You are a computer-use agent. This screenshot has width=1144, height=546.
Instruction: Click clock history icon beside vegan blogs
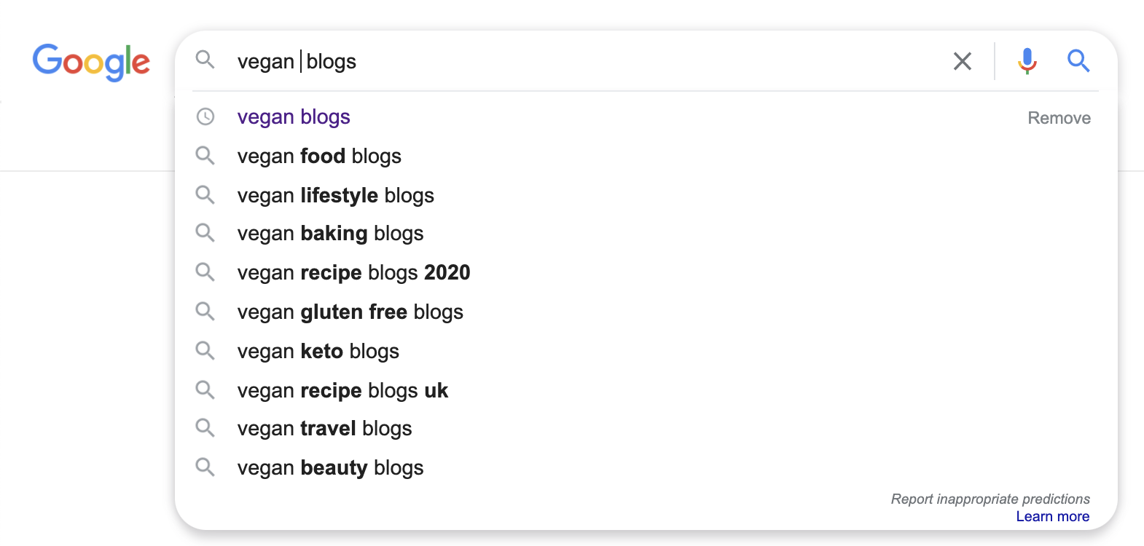pos(205,116)
